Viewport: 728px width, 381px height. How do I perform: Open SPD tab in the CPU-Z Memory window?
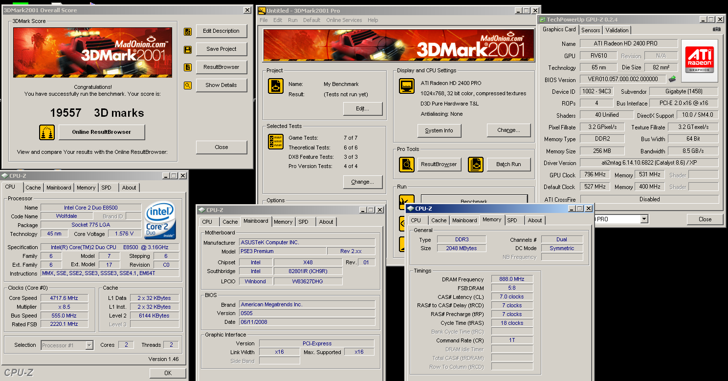pos(512,220)
